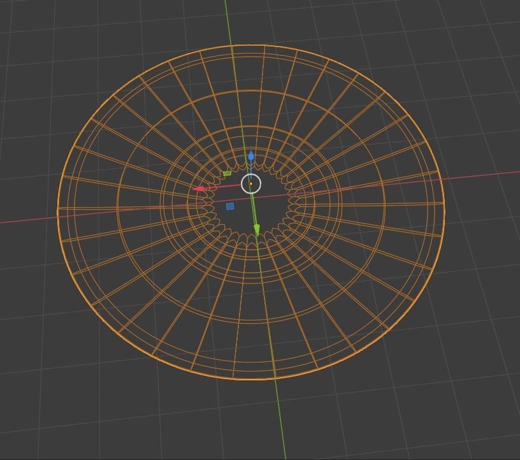
Task: Click the small green plane handle
Action: tap(227, 173)
